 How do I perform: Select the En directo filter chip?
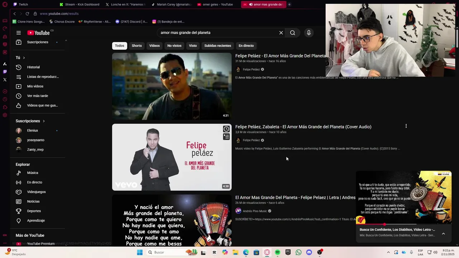point(246,46)
